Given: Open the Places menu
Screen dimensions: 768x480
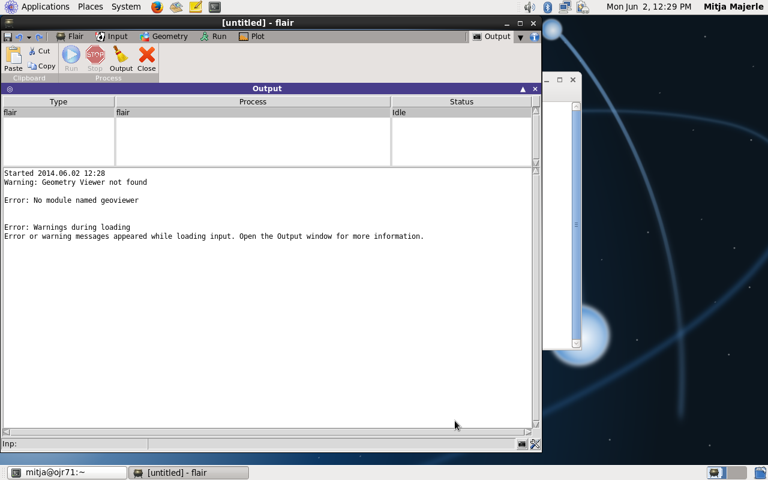Looking at the screenshot, I should (x=90, y=7).
